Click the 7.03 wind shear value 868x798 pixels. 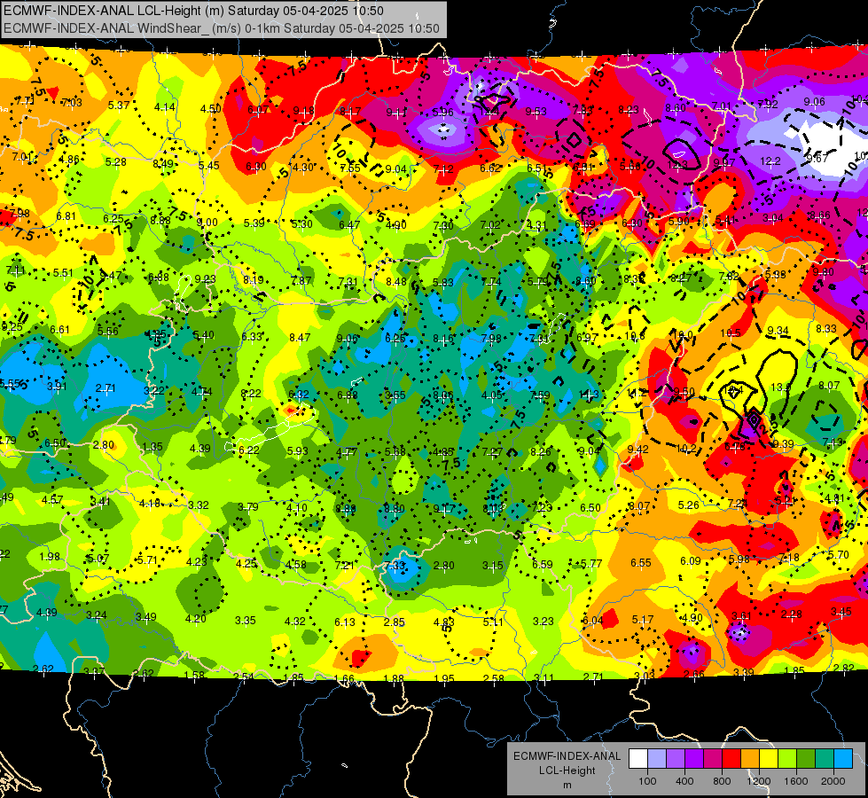tap(72, 103)
